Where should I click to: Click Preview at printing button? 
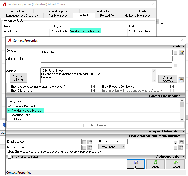click(18, 78)
